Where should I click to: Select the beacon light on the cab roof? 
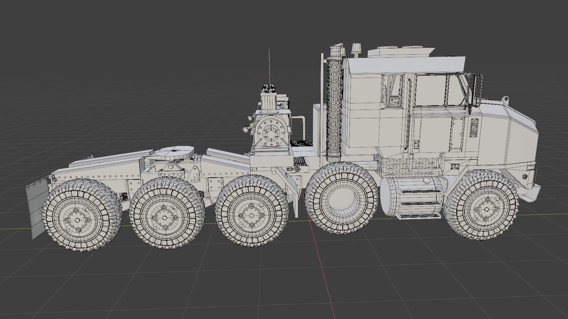pos(357,50)
